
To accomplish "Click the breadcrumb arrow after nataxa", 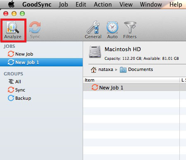I will click(x=116, y=70).
